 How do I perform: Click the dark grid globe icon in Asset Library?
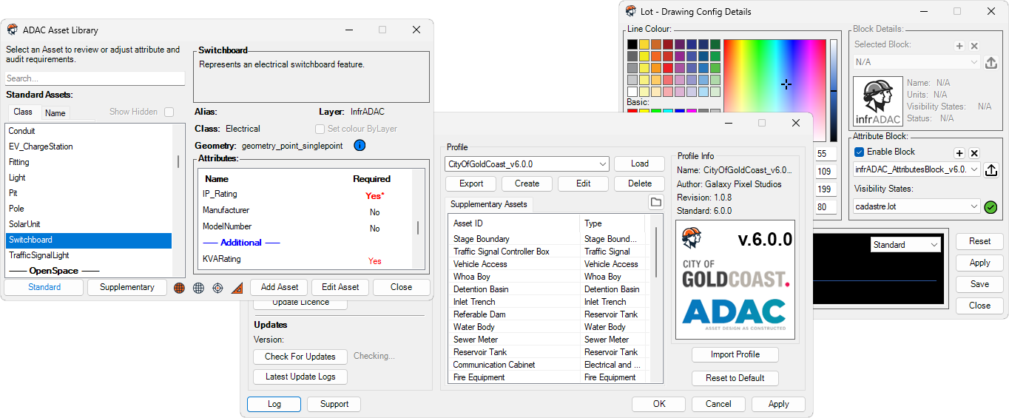coord(198,288)
